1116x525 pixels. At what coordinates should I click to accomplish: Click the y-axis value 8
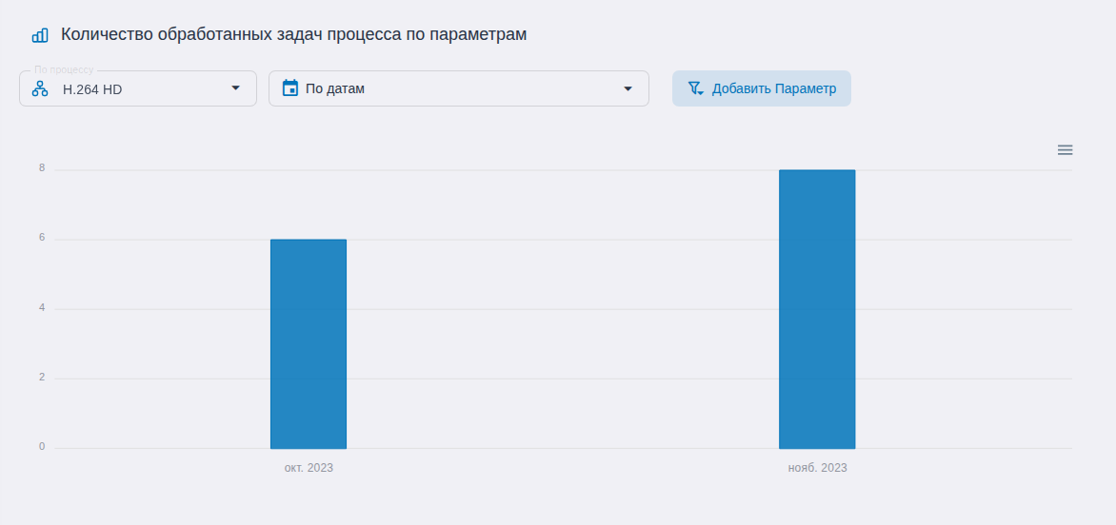(x=42, y=168)
